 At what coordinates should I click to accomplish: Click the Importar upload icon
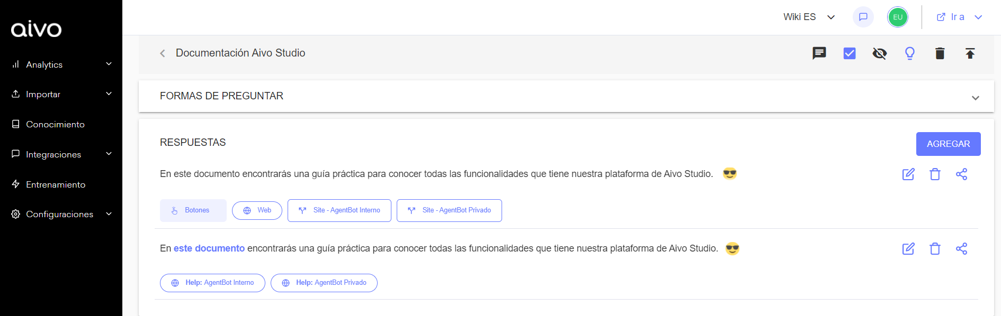pyautogui.click(x=16, y=94)
